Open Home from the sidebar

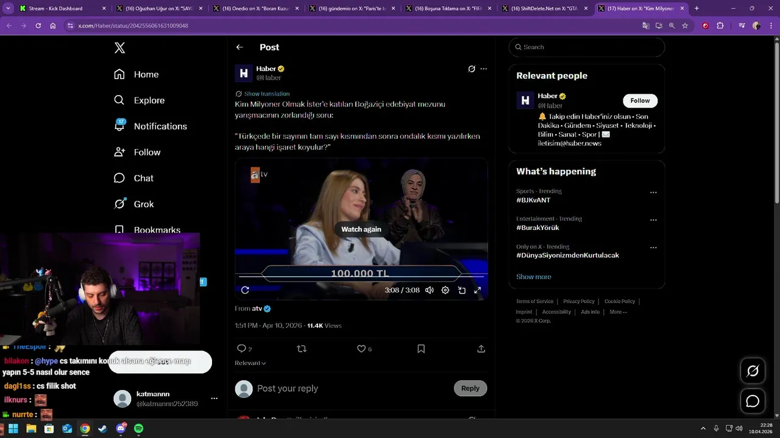pyautogui.click(x=136, y=74)
